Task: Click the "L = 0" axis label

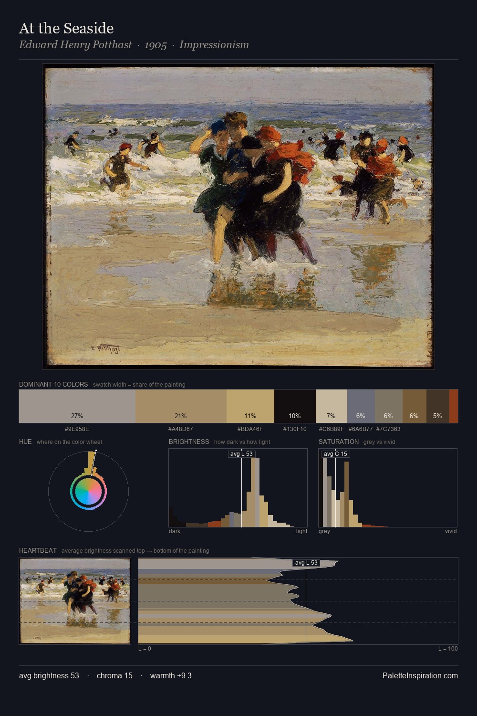Action: click(x=145, y=649)
